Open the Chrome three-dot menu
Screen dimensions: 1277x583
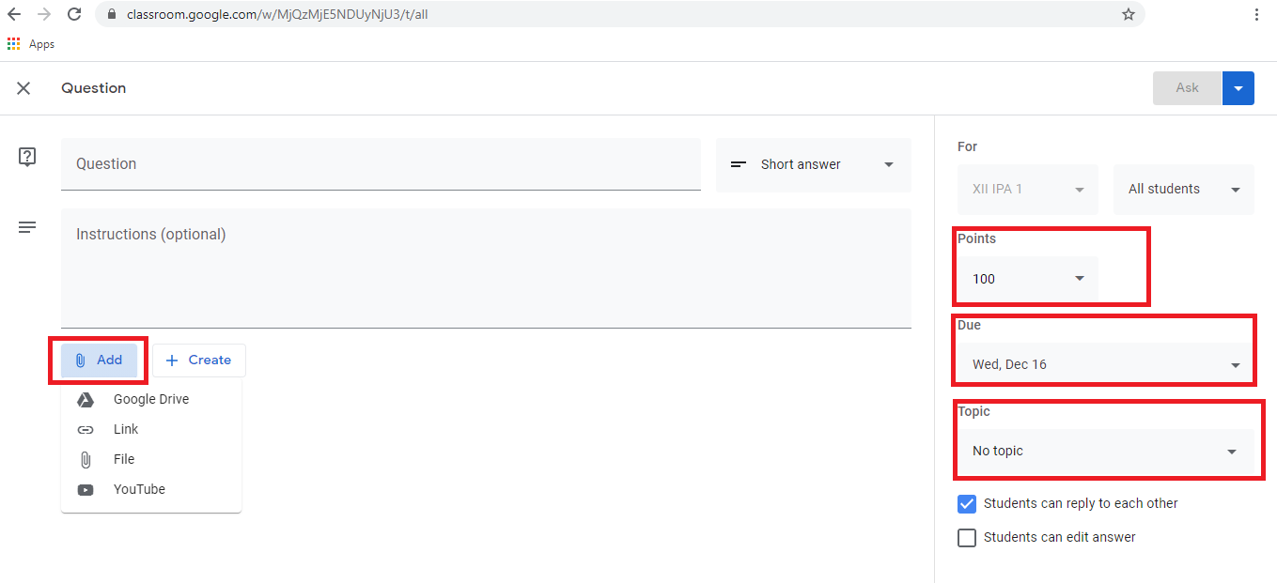click(x=1256, y=14)
